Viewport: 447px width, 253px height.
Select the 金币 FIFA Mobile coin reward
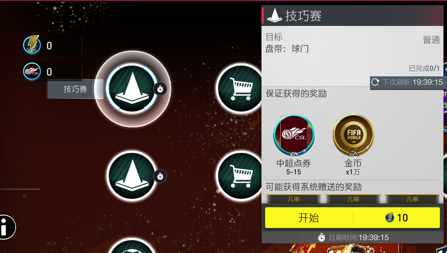tap(353, 135)
